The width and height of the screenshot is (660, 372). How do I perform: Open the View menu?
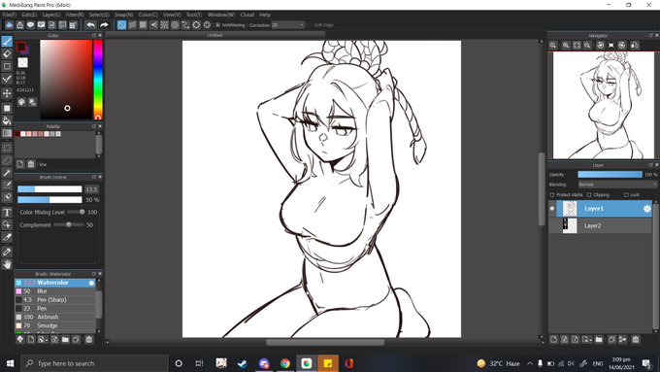point(172,15)
